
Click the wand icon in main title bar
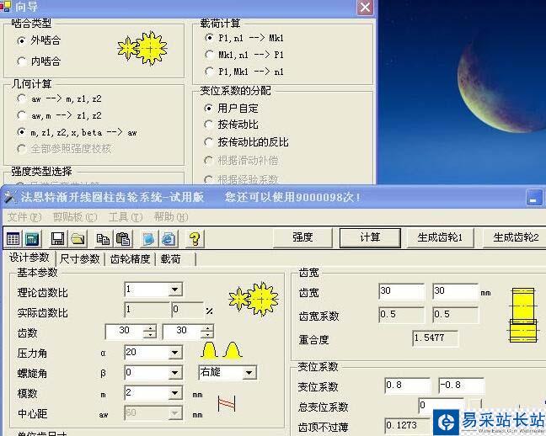[x=10, y=197]
